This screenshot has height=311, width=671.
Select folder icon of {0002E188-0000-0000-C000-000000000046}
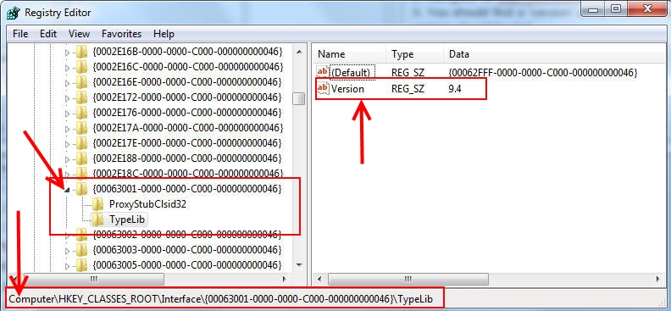coord(81,158)
